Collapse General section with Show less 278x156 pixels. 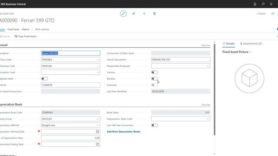[206, 45]
